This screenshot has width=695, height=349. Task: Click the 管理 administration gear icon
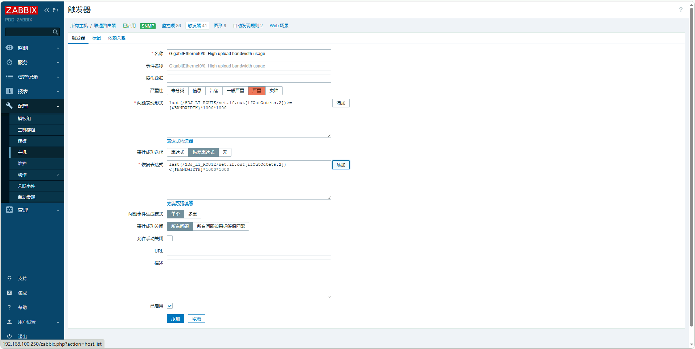tap(9, 210)
